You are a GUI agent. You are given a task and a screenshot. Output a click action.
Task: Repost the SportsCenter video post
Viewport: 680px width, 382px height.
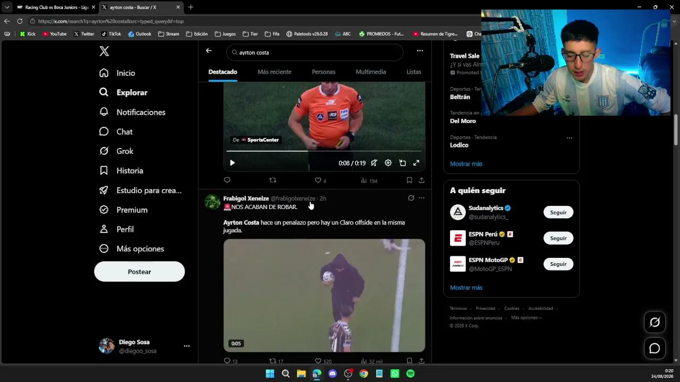[x=273, y=180]
